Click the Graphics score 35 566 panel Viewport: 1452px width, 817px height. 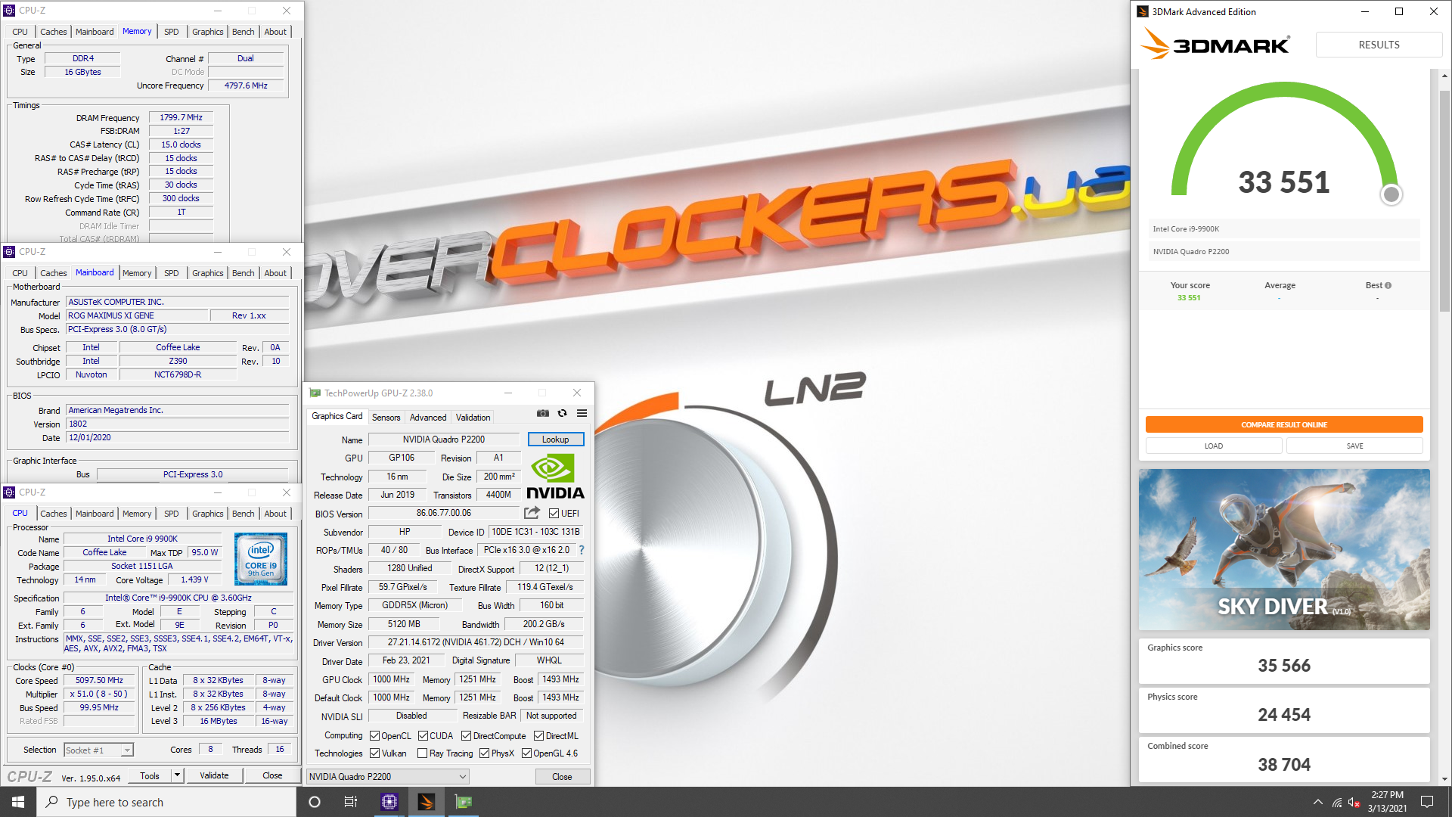pyautogui.click(x=1284, y=660)
